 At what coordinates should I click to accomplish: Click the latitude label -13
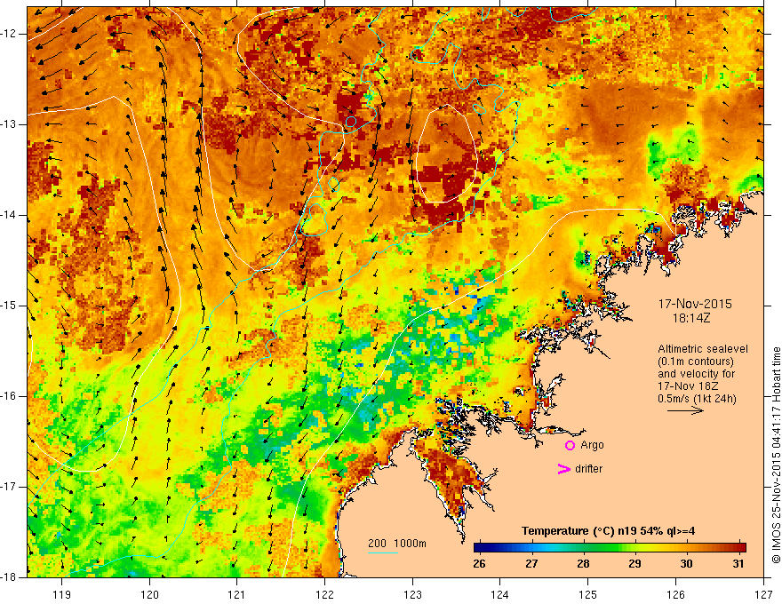tap(9, 124)
